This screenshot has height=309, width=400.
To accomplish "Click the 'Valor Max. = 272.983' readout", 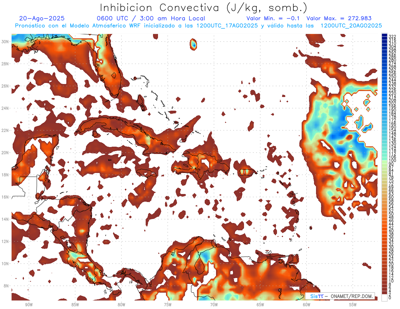I will pos(339,18).
